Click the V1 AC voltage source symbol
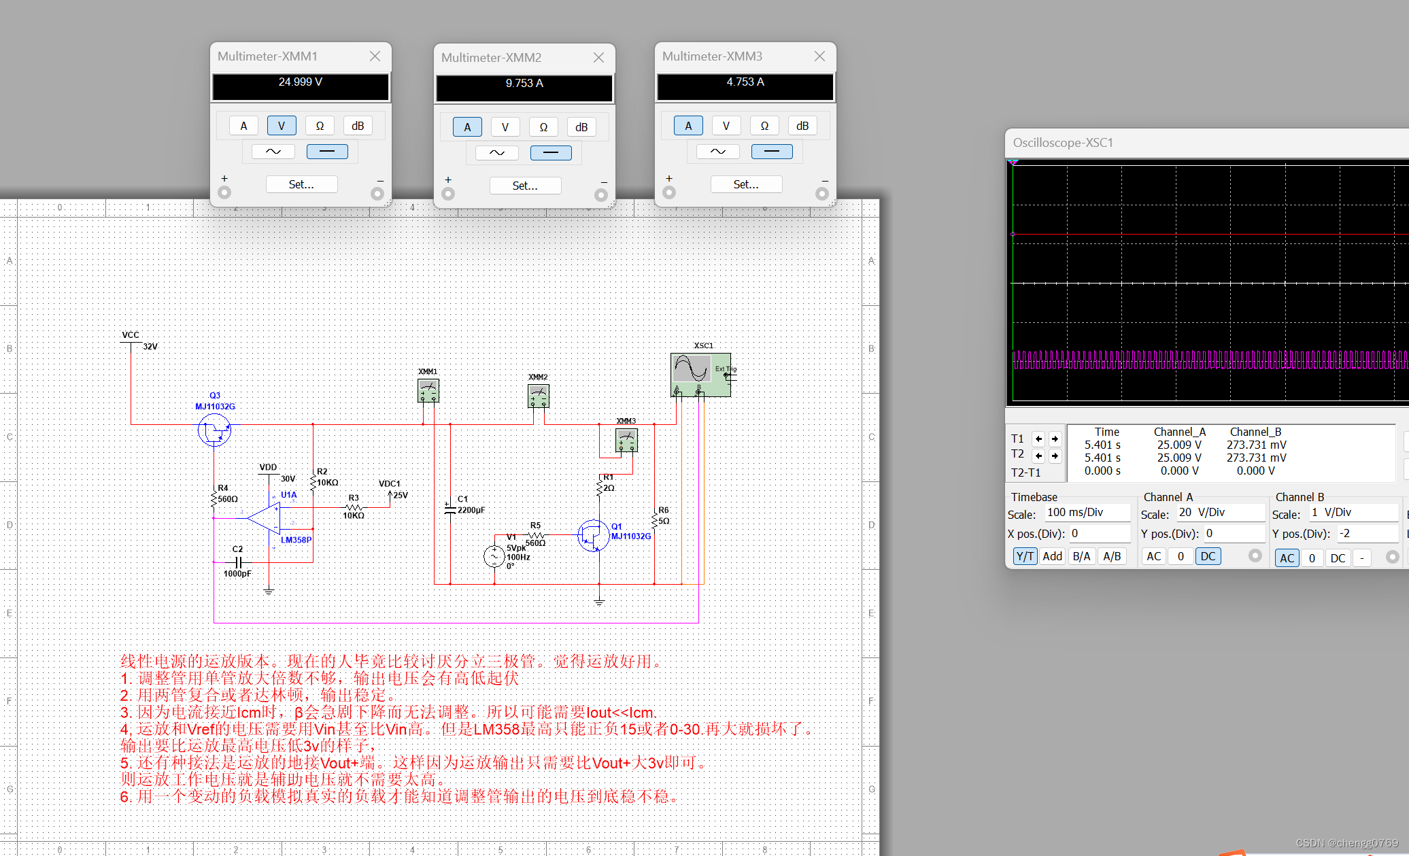This screenshot has width=1409, height=856. [x=494, y=557]
